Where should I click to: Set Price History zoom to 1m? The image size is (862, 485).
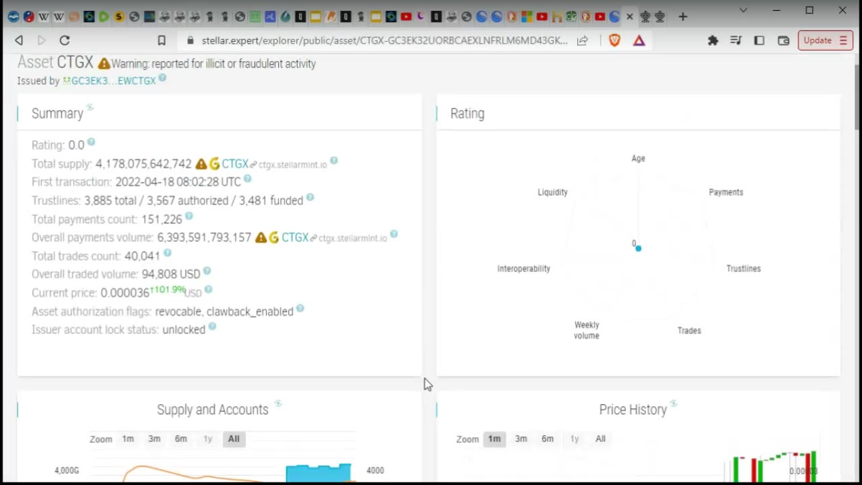pyautogui.click(x=494, y=439)
